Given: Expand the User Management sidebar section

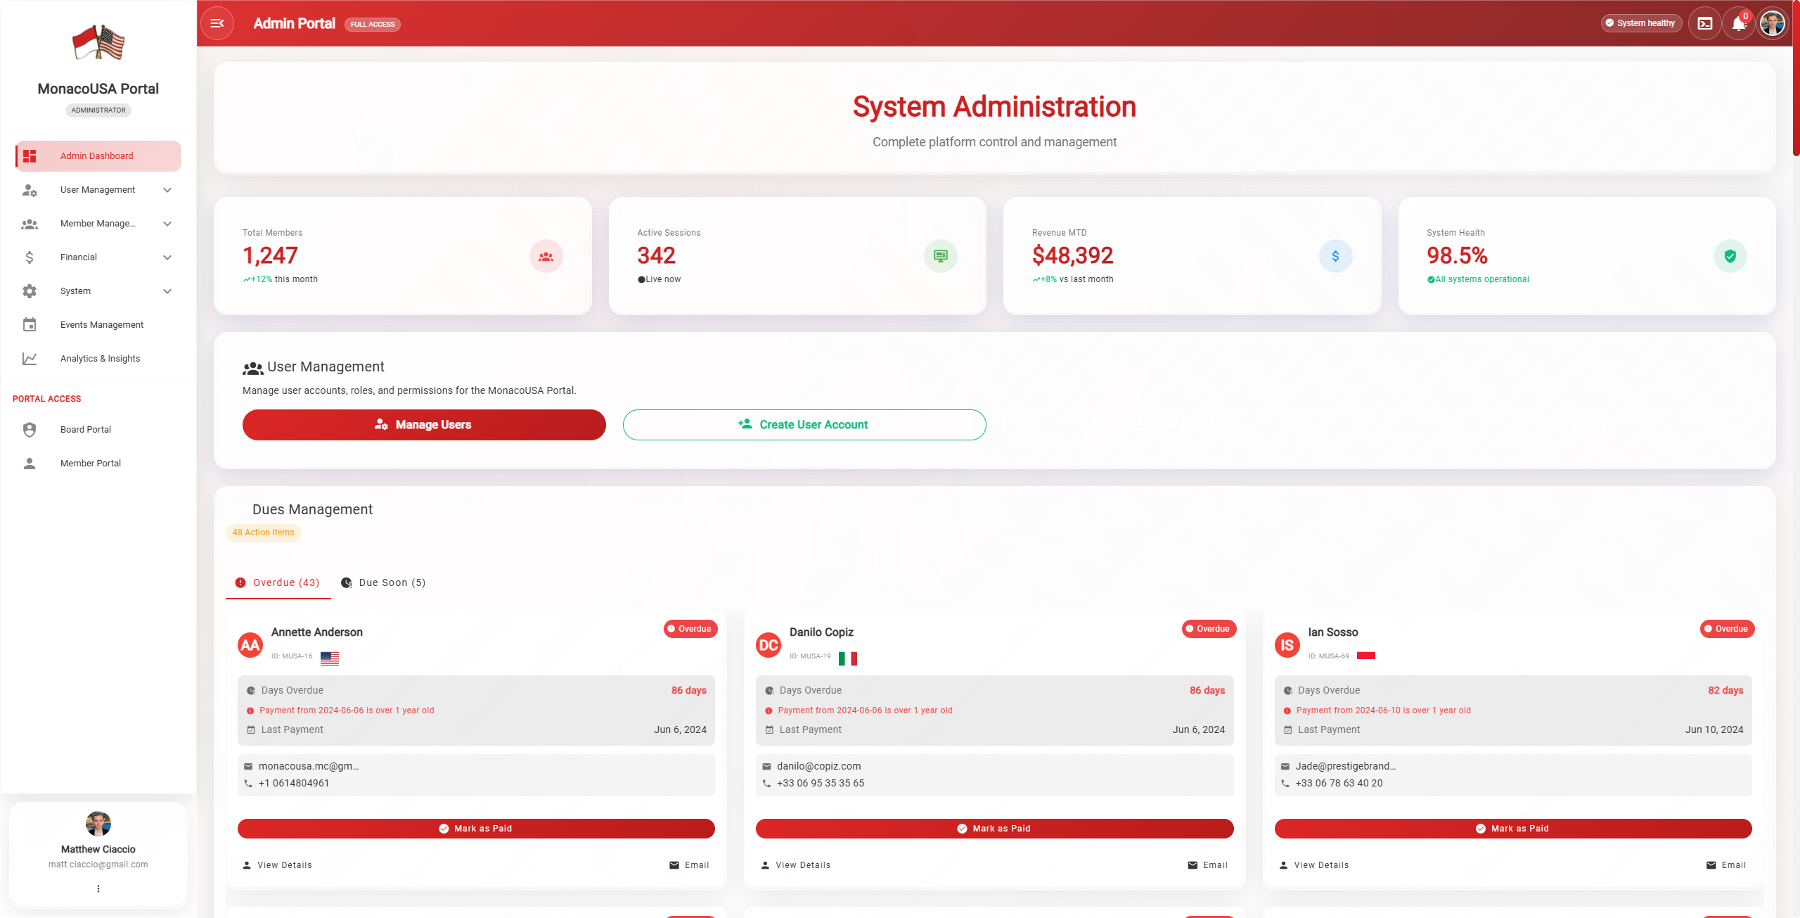Looking at the screenshot, I should point(98,190).
